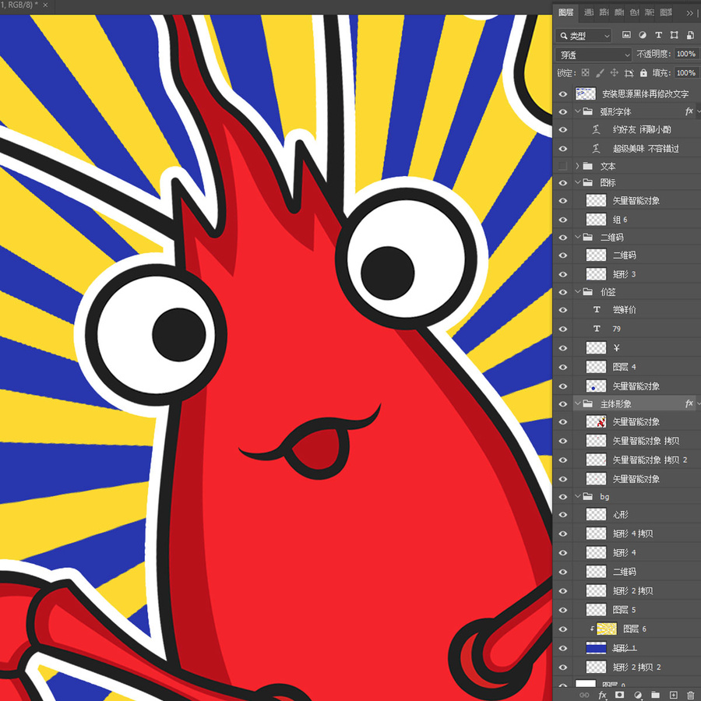Switch to the 通道 channels tab
Screen dimensions: 701x701
click(x=589, y=12)
